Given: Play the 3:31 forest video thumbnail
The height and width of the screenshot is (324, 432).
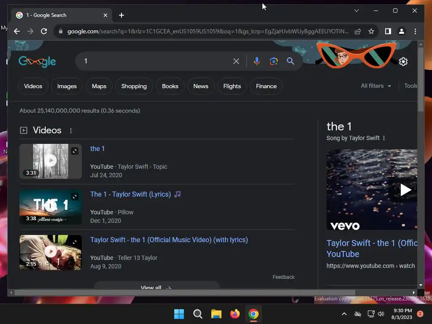Looking at the screenshot, I should (x=51, y=161).
